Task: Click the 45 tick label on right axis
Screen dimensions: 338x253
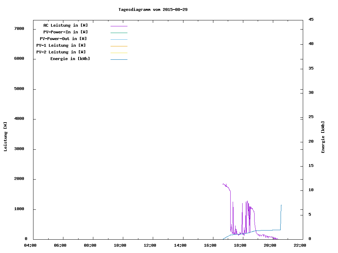Action: click(311, 19)
